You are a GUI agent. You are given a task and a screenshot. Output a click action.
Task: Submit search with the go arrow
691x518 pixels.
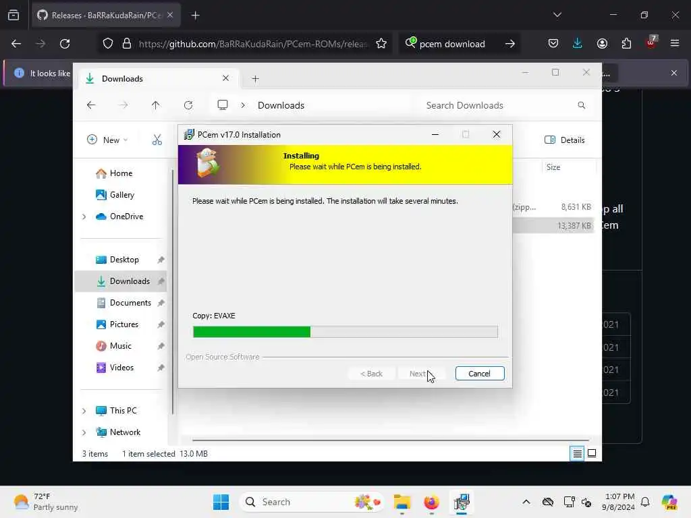coord(510,44)
